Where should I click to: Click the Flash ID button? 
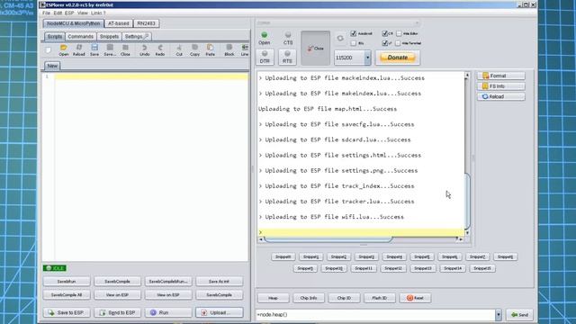[380, 298]
